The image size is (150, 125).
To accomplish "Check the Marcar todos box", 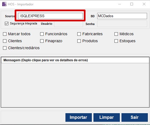I will [5, 34].
